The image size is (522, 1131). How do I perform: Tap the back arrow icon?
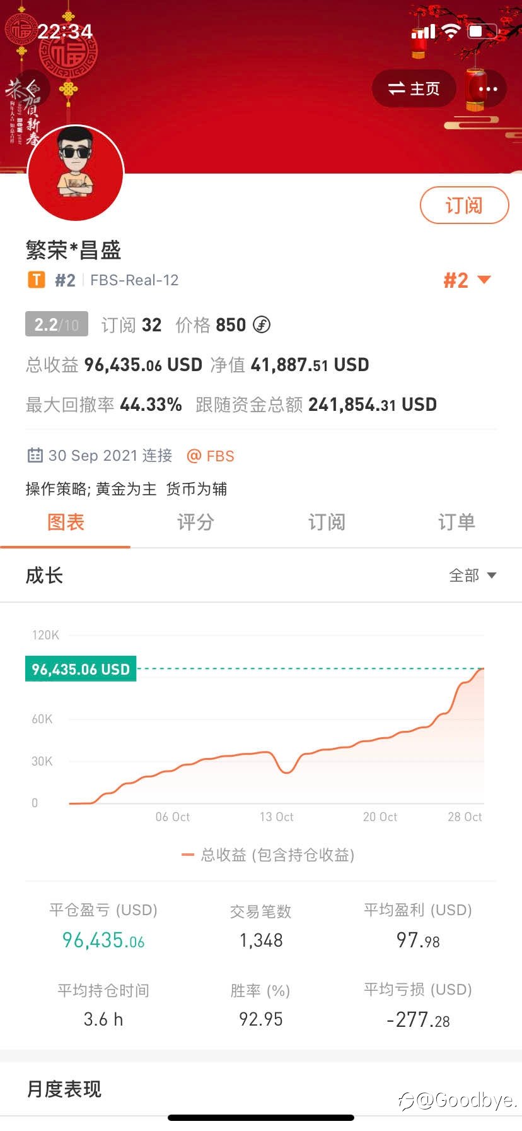click(x=32, y=88)
